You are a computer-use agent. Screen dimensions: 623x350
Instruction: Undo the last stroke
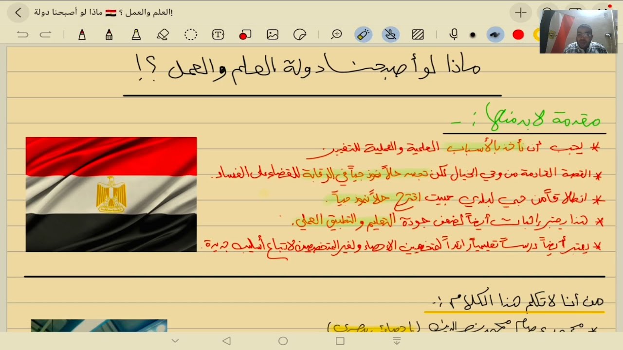(22, 35)
